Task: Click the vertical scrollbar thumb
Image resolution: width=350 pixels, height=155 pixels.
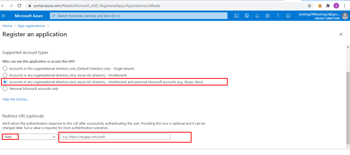Action: click(x=348, y=108)
